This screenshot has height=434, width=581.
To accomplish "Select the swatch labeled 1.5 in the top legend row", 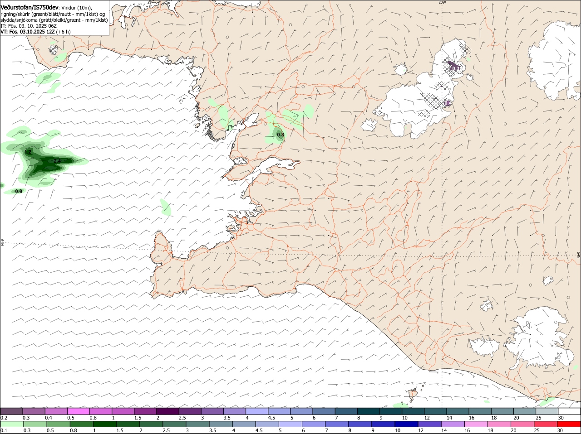I will coord(145,411).
